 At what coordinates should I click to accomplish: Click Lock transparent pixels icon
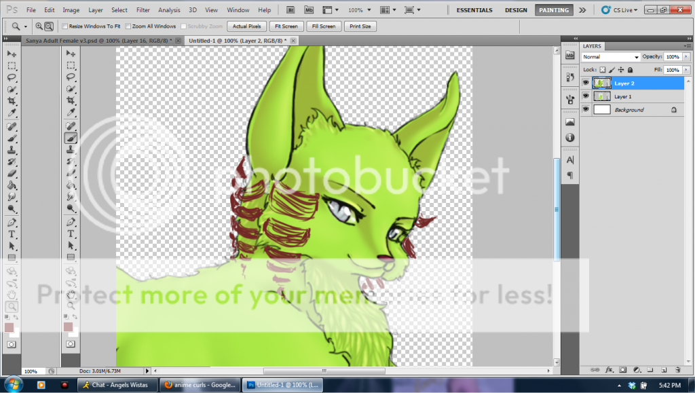(x=602, y=70)
